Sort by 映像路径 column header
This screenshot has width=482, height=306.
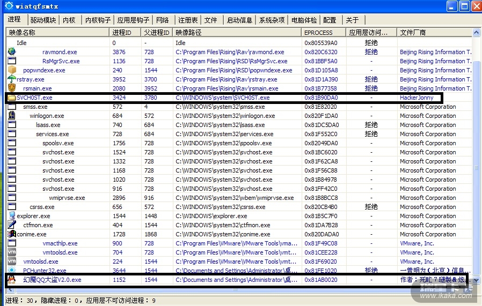(x=237, y=33)
